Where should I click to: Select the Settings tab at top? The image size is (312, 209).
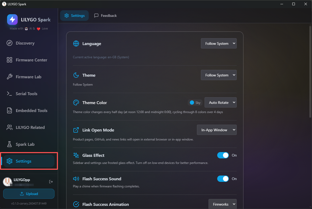(75, 16)
